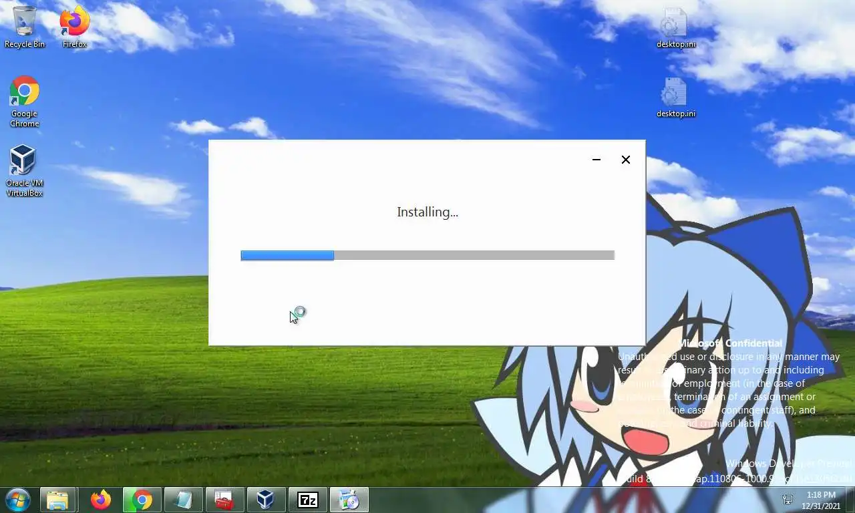The width and height of the screenshot is (855, 513).
Task: Open the Windows Start menu orb
Action: coord(18,500)
